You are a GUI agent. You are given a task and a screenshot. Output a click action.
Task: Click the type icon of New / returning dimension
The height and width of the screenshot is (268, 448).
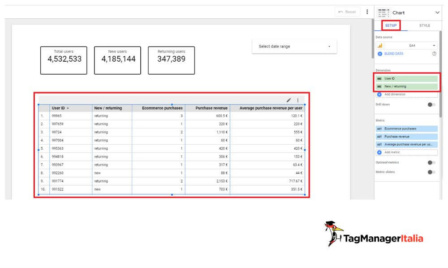379,87
